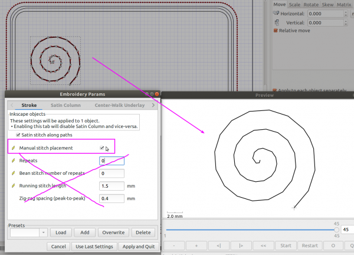354x255 pixels.
Task: Click the pencil icon beside Repeats
Action: pyautogui.click(x=14, y=161)
